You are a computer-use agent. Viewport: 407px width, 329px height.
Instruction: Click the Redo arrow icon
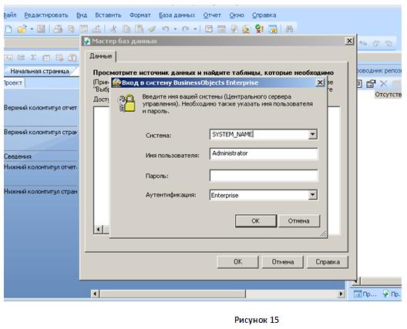[185, 29]
